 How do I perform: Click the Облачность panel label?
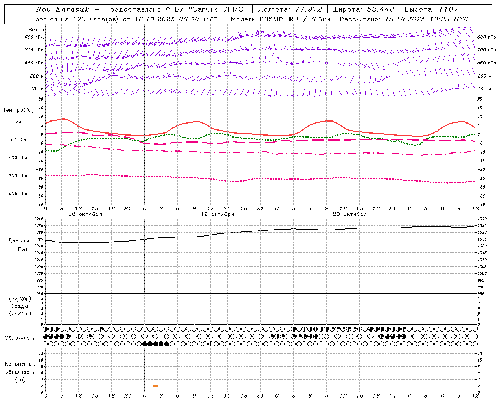coord(20,338)
